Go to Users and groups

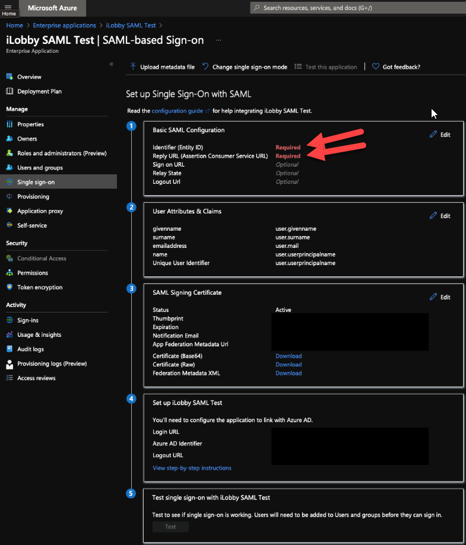point(40,168)
